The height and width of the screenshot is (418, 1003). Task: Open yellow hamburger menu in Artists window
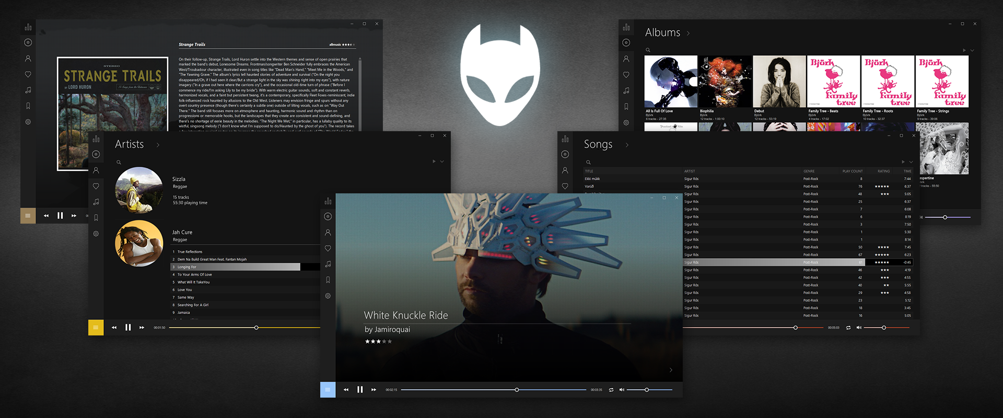click(x=96, y=328)
